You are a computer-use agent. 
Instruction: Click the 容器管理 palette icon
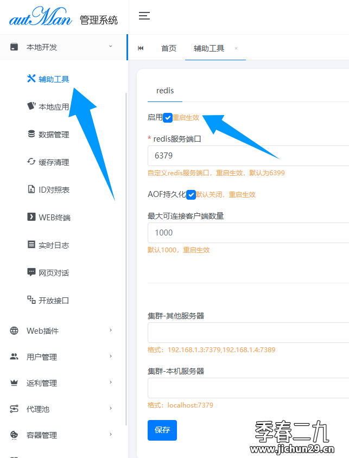(x=14, y=435)
